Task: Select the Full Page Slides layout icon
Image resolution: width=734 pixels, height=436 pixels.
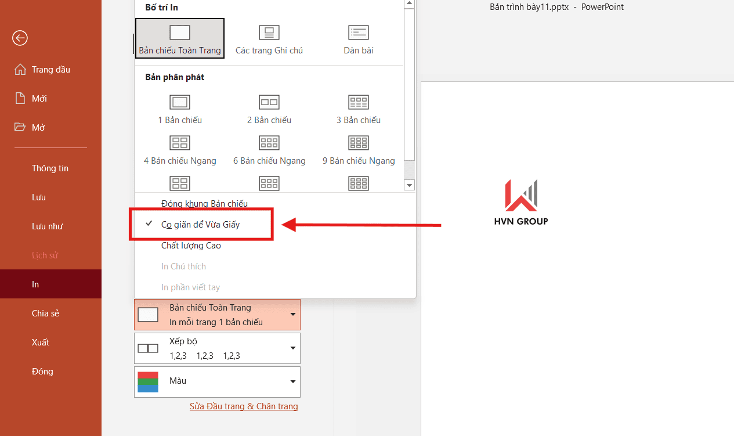Action: [x=179, y=33]
